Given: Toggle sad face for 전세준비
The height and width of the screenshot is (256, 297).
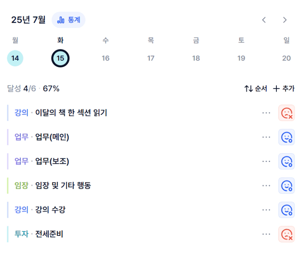Looking at the screenshot, I should point(286,234).
